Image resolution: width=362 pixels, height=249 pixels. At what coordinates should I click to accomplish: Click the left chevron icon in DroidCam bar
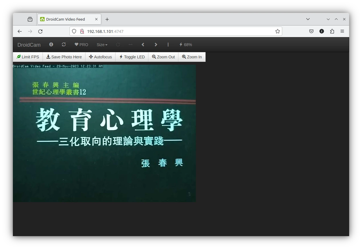[143, 44]
